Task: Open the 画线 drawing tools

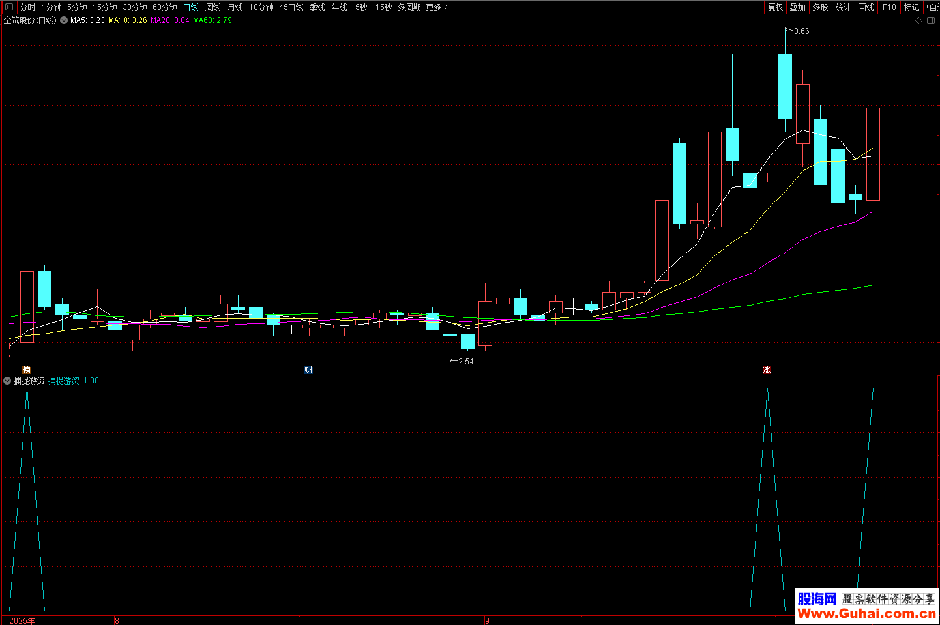Action: (866, 7)
